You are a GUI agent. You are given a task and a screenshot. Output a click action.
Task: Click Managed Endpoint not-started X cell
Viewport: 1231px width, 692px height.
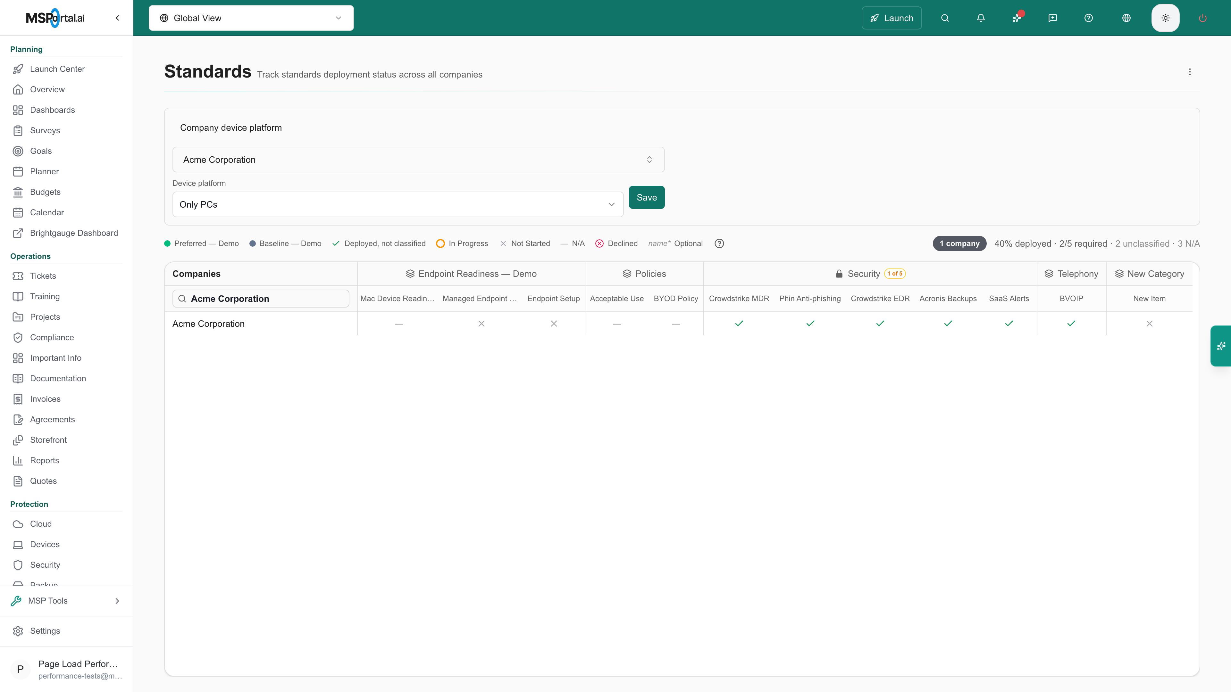pyautogui.click(x=481, y=324)
